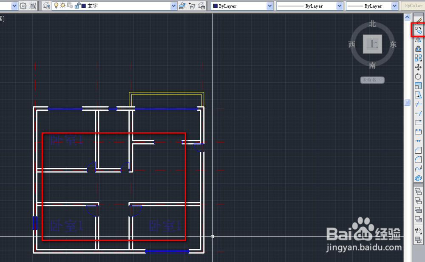Click the 卧室1 label in bottom-left room

[x=67, y=225]
